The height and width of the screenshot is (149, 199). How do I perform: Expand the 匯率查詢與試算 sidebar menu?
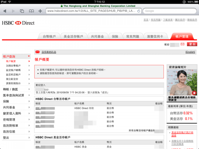[x=16, y=95]
